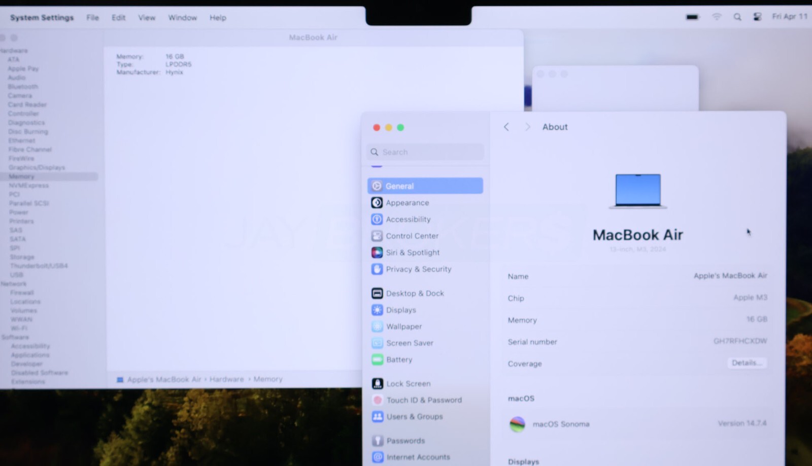Select NVMExpress in System Information sidebar
The image size is (812, 466).
(29, 186)
